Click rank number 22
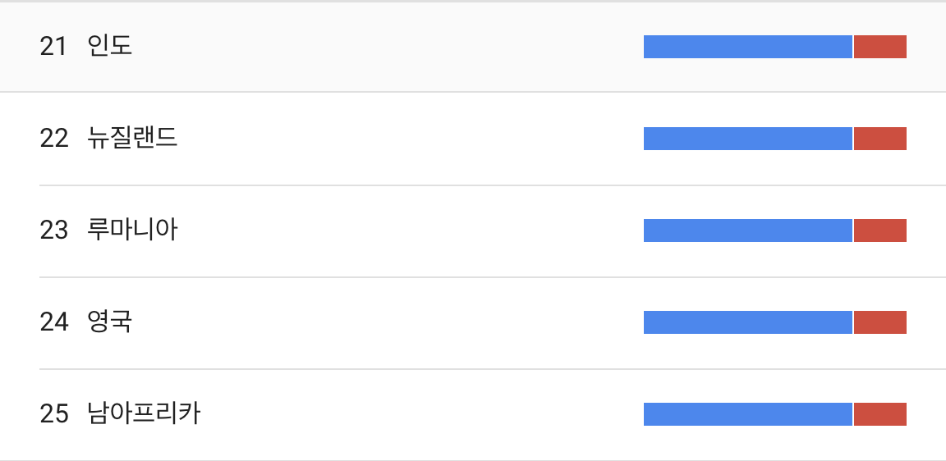Screen dimensions: 946x461 point(53,139)
